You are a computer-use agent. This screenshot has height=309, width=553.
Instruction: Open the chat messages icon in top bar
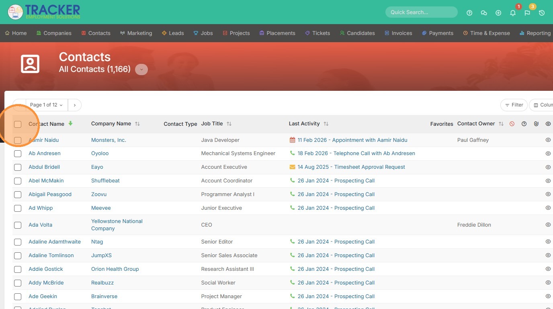[484, 13]
